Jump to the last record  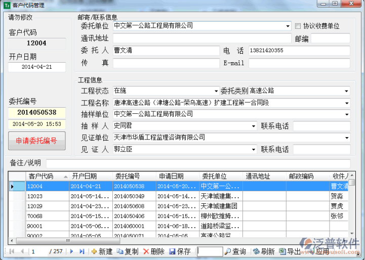pos(82,251)
